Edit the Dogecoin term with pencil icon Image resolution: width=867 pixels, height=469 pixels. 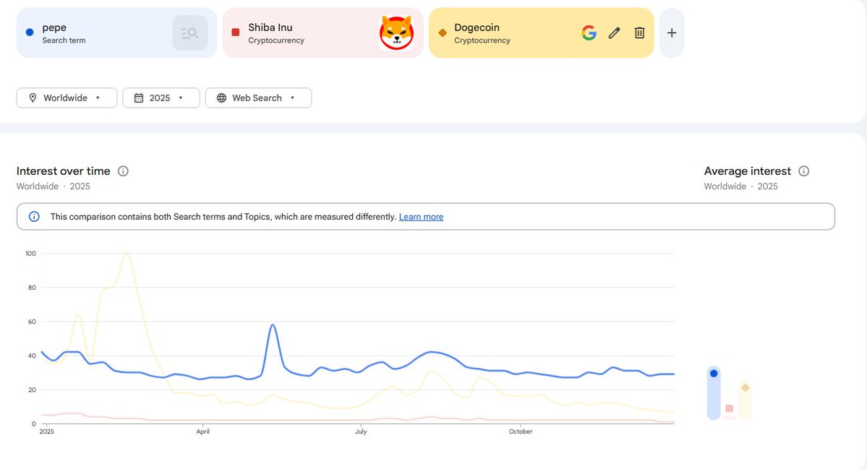(x=614, y=33)
